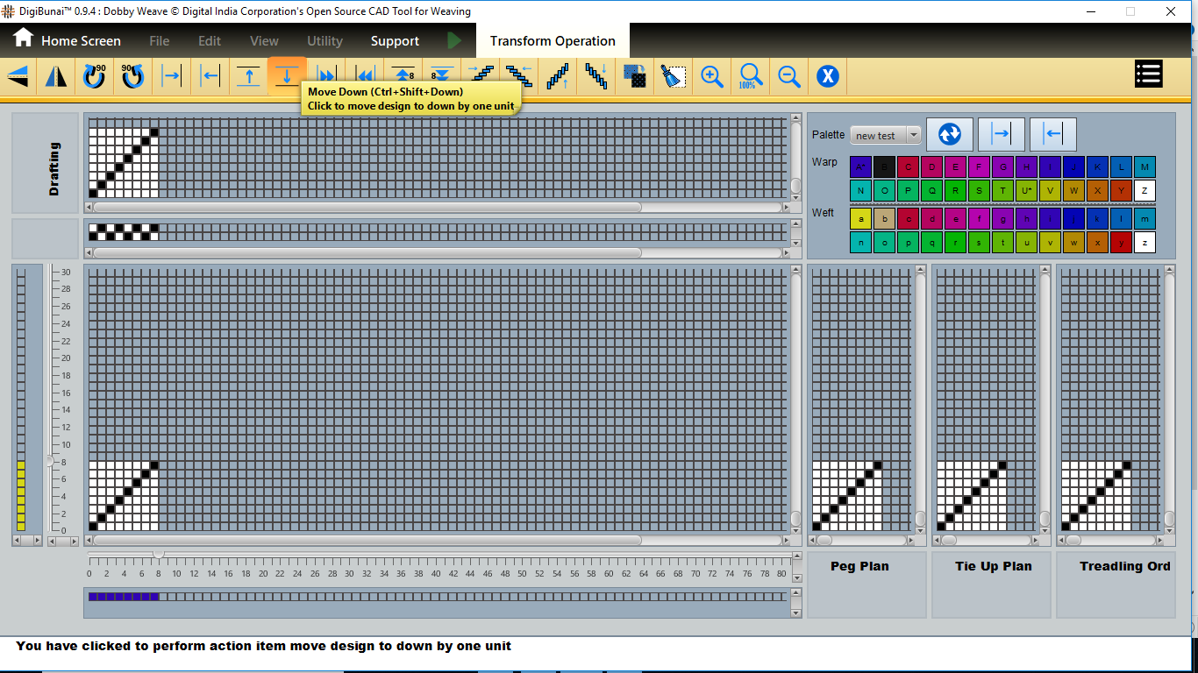Pick weft color swatch a (yellow)
The width and height of the screenshot is (1198, 673).
(860, 219)
